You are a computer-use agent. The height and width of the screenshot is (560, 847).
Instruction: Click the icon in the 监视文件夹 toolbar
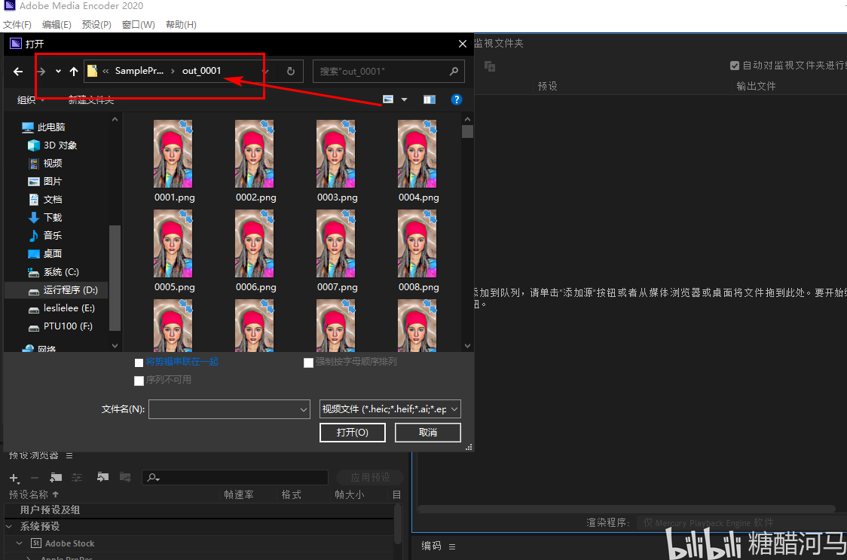pyautogui.click(x=489, y=66)
